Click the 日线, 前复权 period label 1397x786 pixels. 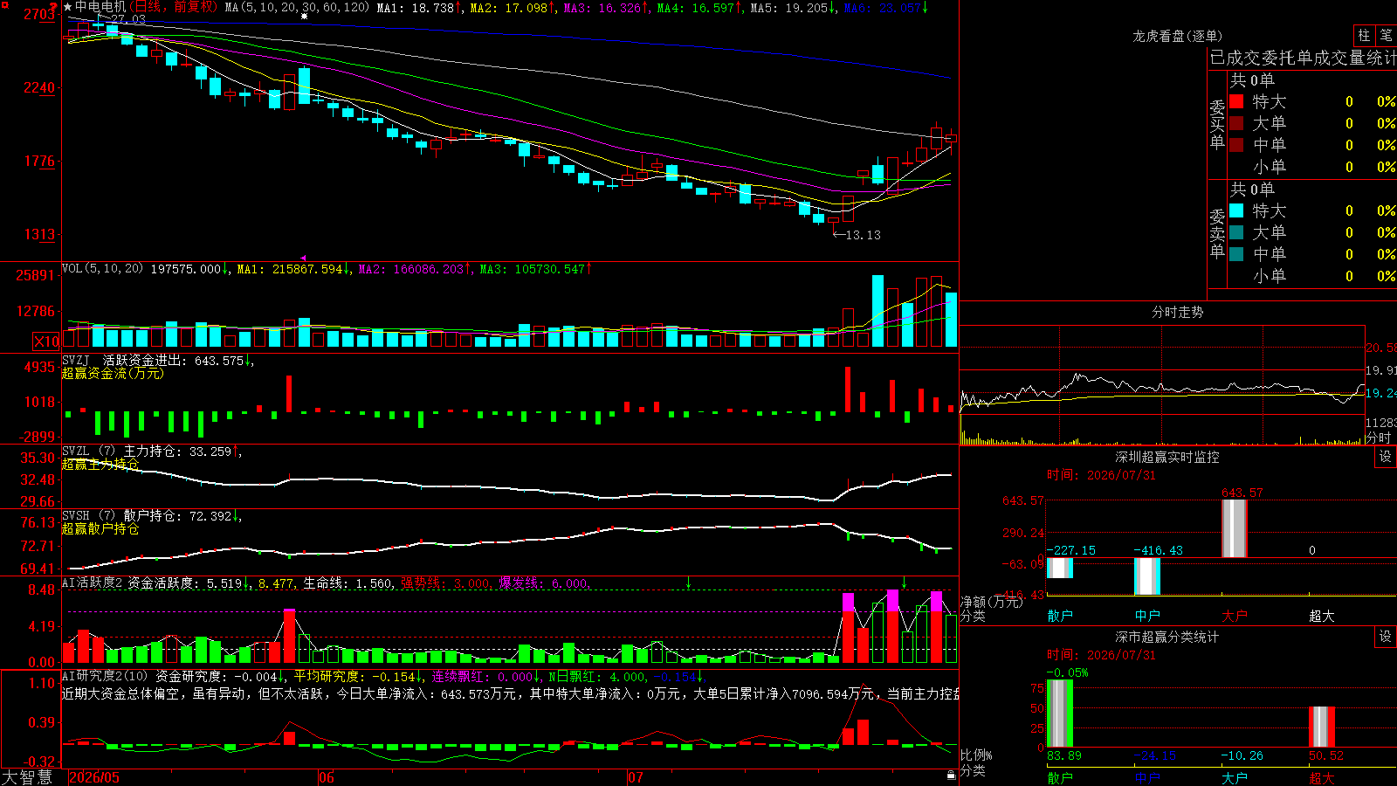coord(173,7)
